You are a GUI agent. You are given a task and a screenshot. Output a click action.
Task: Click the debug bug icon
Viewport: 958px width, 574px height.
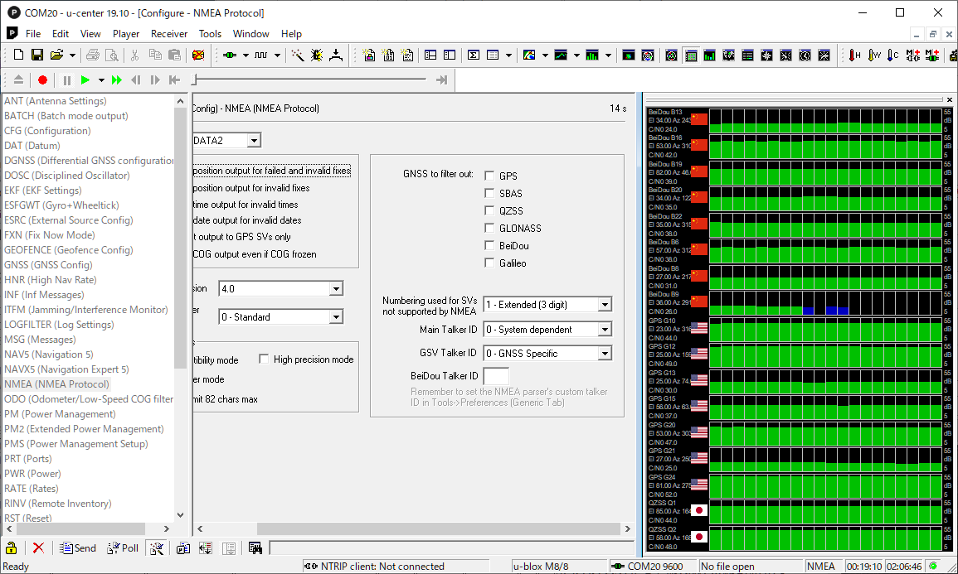point(317,55)
